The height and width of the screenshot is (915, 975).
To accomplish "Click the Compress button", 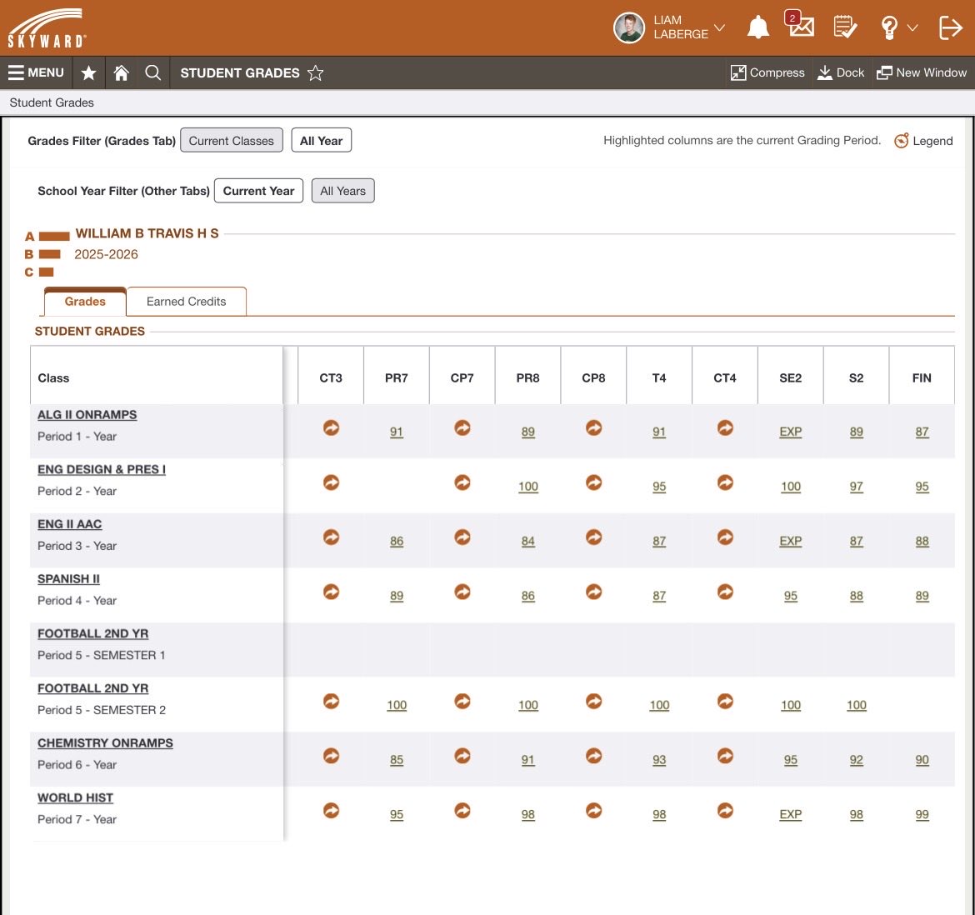I will click(767, 72).
